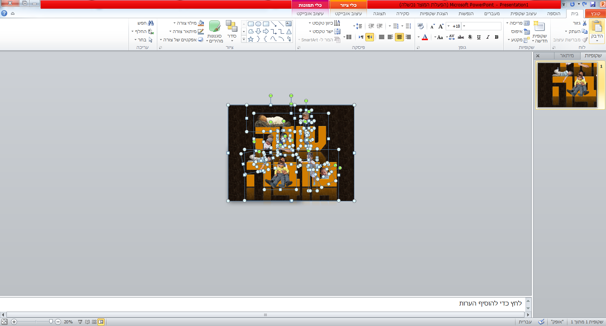Select the right arrow shape

[x=266, y=31]
